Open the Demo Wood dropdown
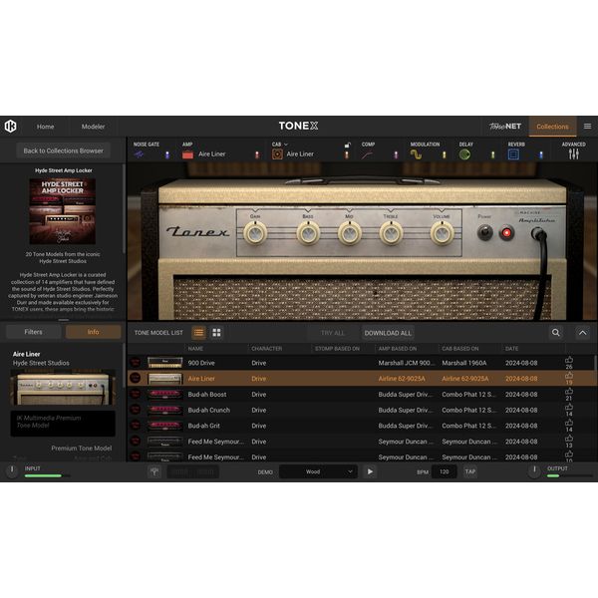Viewport: 598px width, 598px height. pos(319,471)
